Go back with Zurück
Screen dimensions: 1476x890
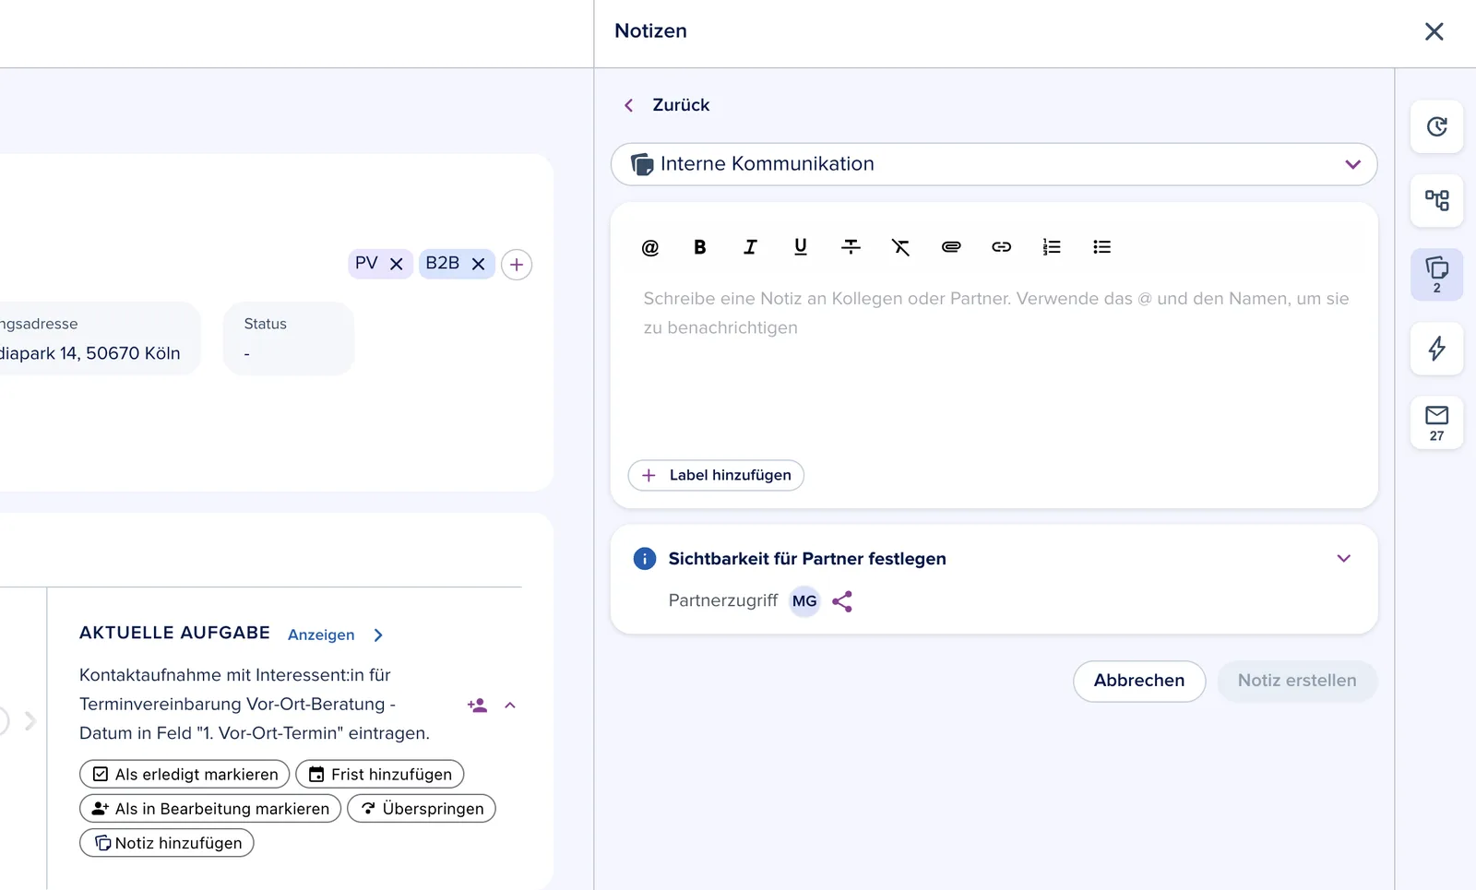coord(668,105)
